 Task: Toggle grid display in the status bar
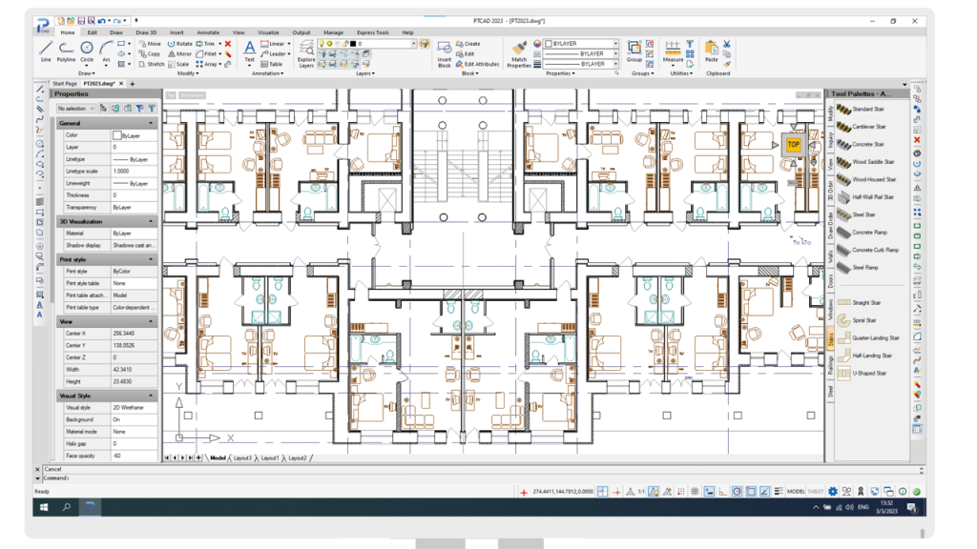coord(695,492)
